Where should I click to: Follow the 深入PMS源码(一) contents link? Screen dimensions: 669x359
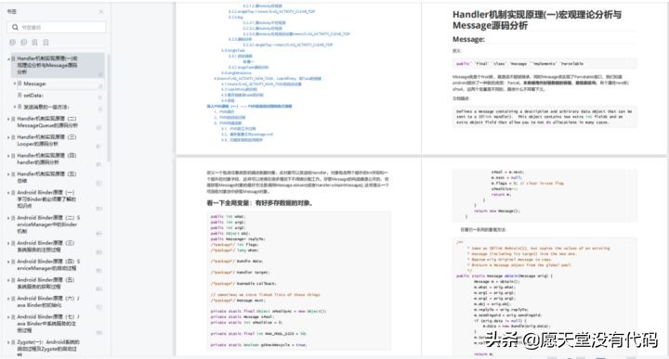[x=249, y=106]
